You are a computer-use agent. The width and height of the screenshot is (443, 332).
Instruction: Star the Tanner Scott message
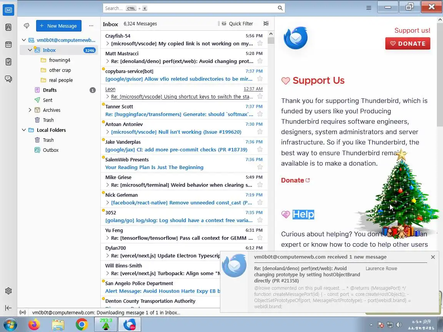[x=260, y=114]
